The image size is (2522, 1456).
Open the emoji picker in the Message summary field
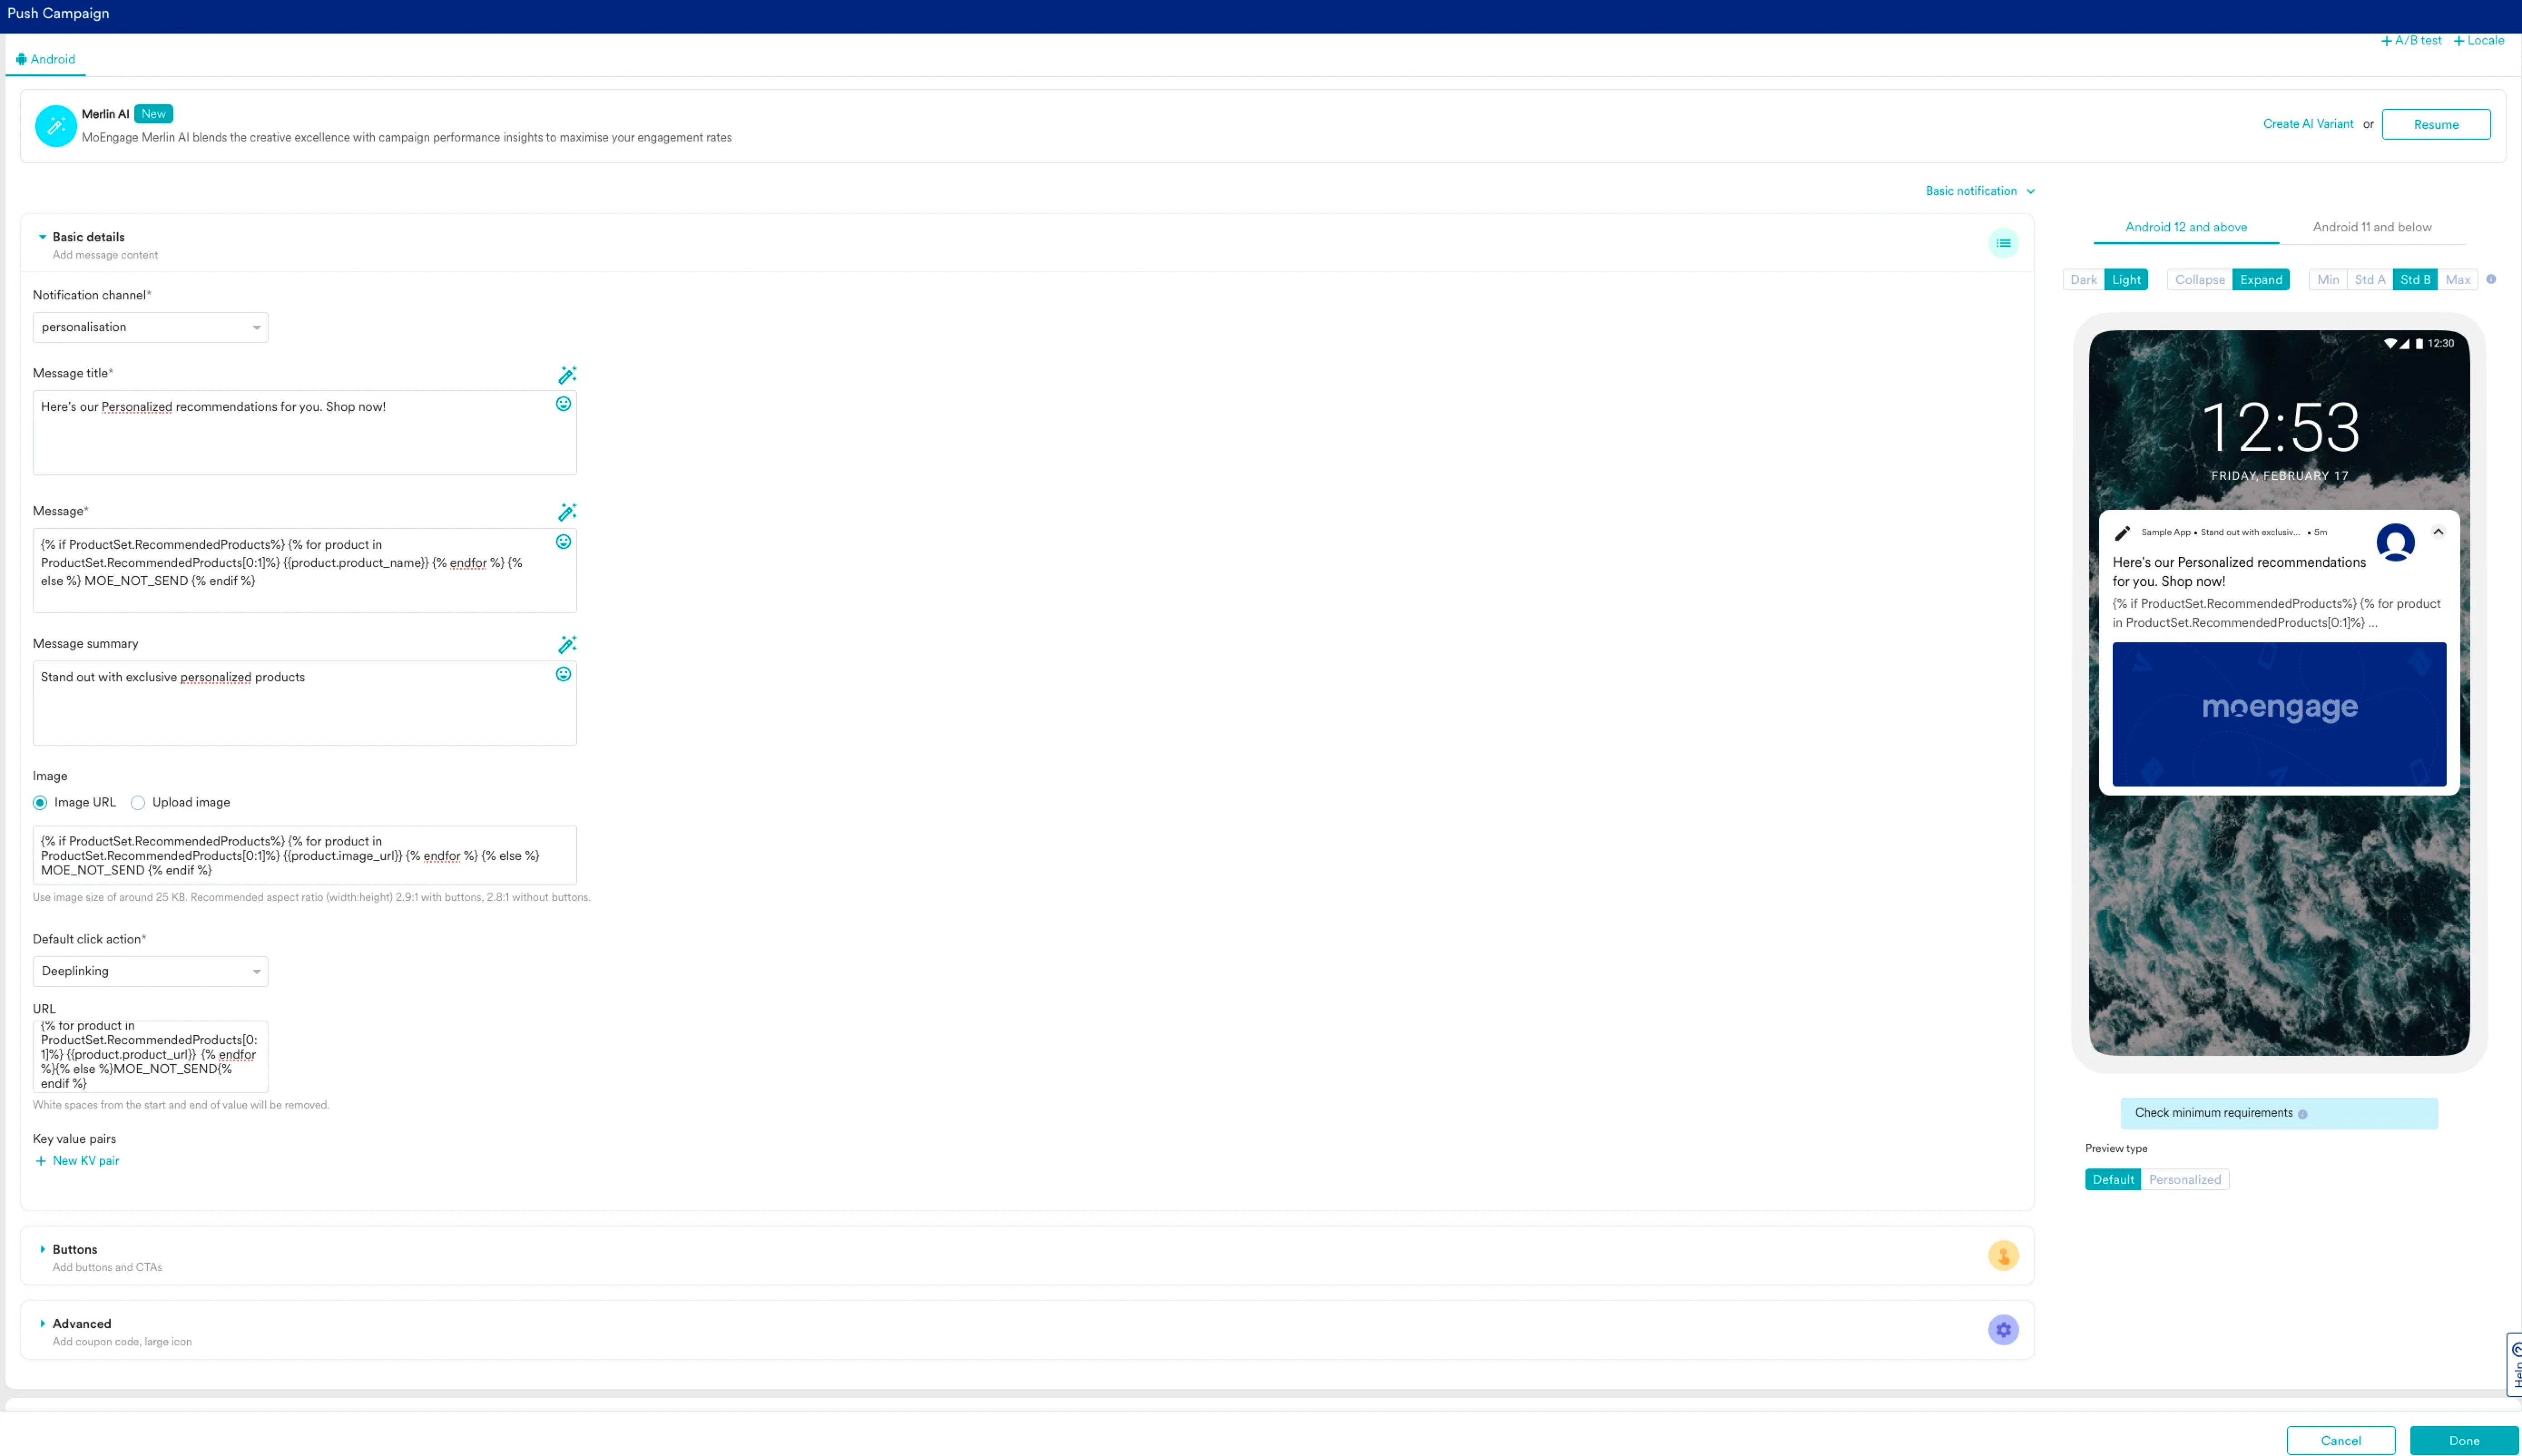[x=563, y=674]
